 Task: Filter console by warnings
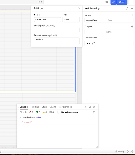point(45,112)
